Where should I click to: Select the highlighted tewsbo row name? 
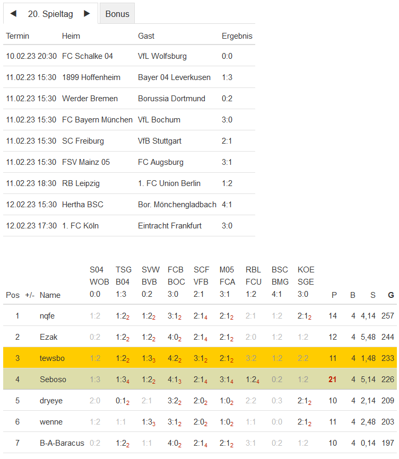pos(52,358)
